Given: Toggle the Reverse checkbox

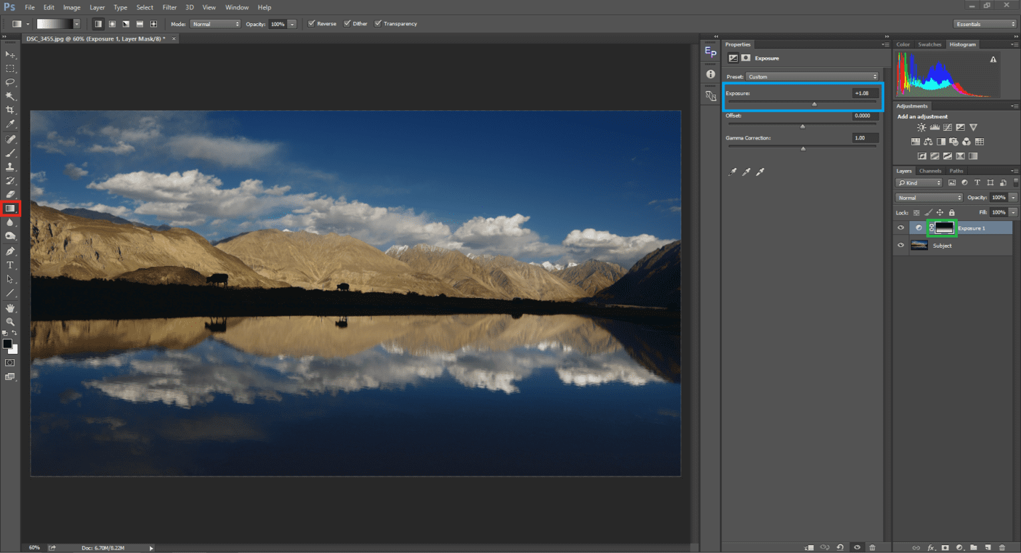Looking at the screenshot, I should (311, 23).
